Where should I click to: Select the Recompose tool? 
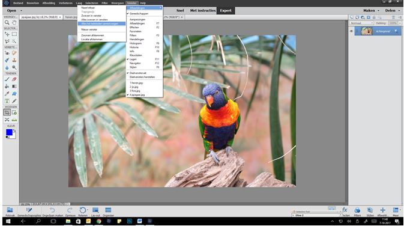tap(14, 112)
